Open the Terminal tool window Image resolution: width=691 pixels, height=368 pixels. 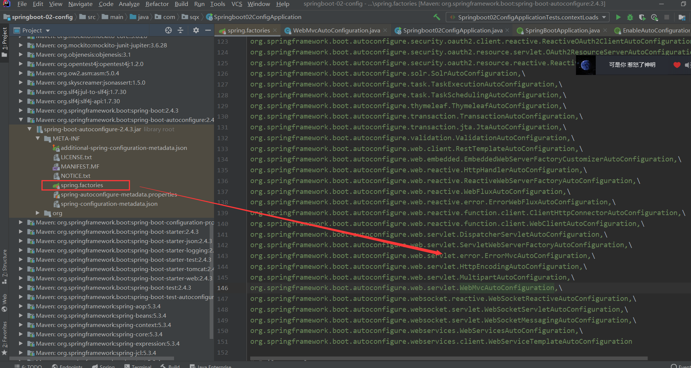(138, 366)
